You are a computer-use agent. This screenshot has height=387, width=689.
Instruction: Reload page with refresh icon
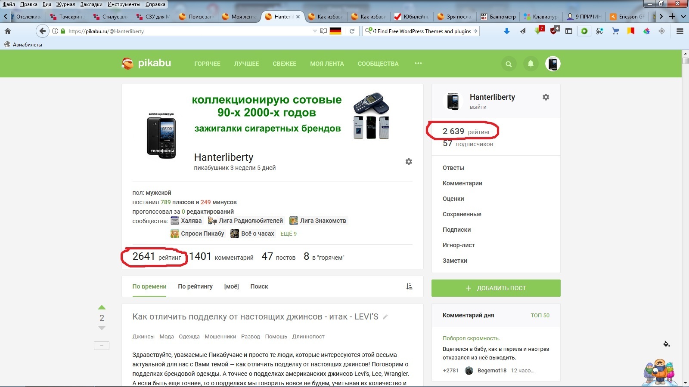pyautogui.click(x=352, y=31)
